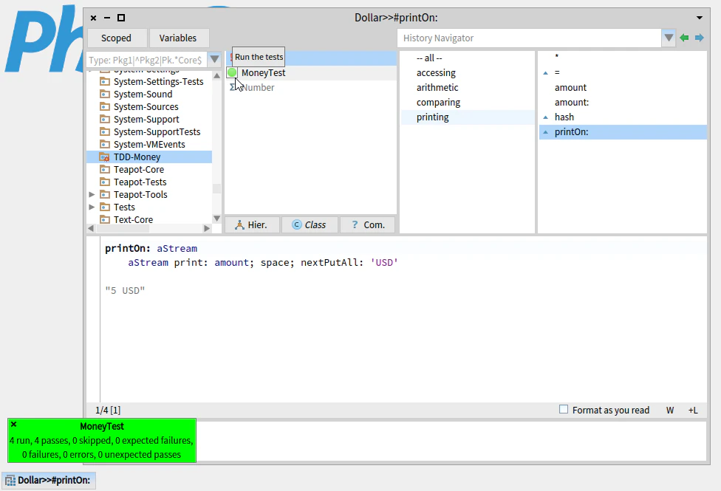This screenshot has width=721, height=491.
Task: Click the TDD-Money package icon
Action: coord(105,157)
